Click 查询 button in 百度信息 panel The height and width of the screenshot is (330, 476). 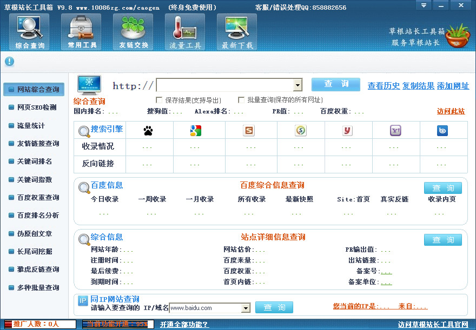[x=443, y=188]
